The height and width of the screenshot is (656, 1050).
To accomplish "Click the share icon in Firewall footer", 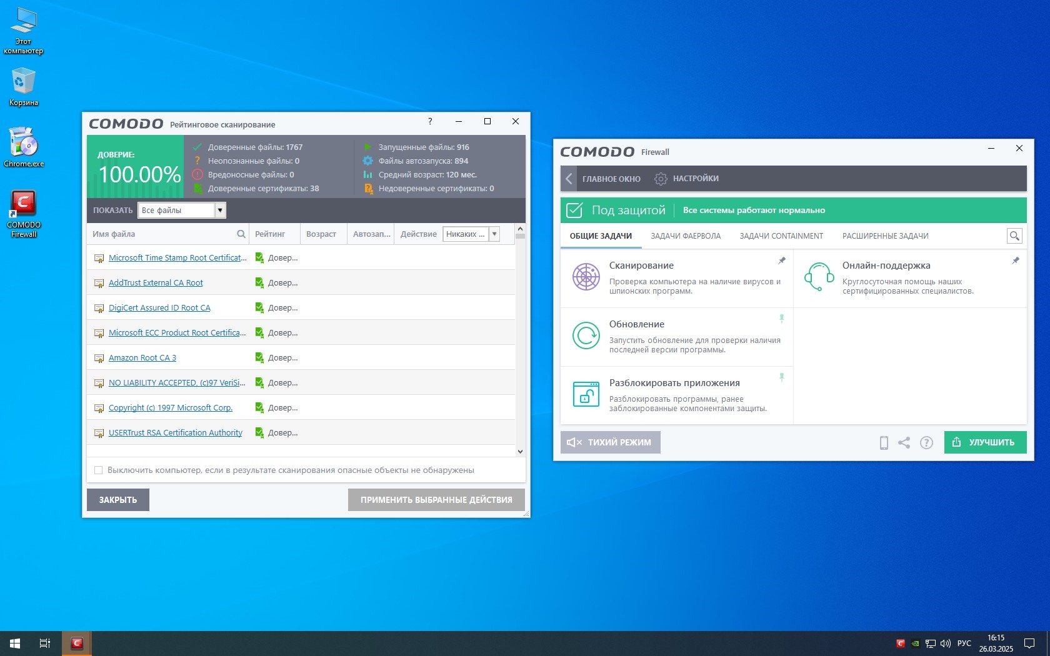I will (904, 442).
